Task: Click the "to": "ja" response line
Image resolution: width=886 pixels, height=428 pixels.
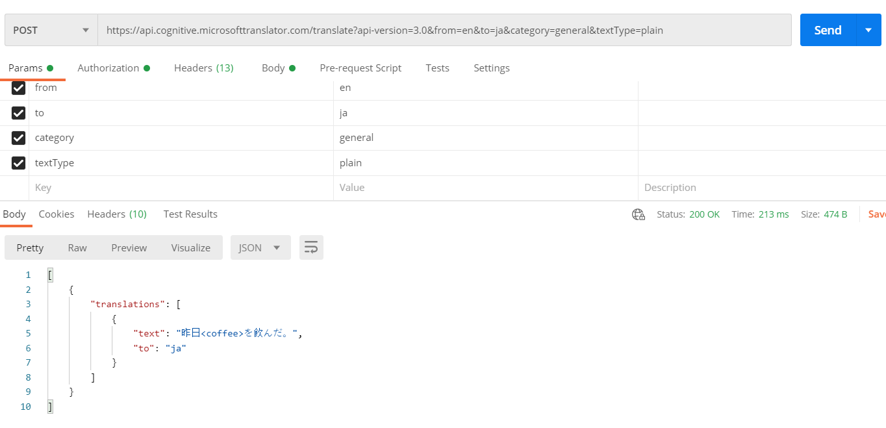Action: 160,348
